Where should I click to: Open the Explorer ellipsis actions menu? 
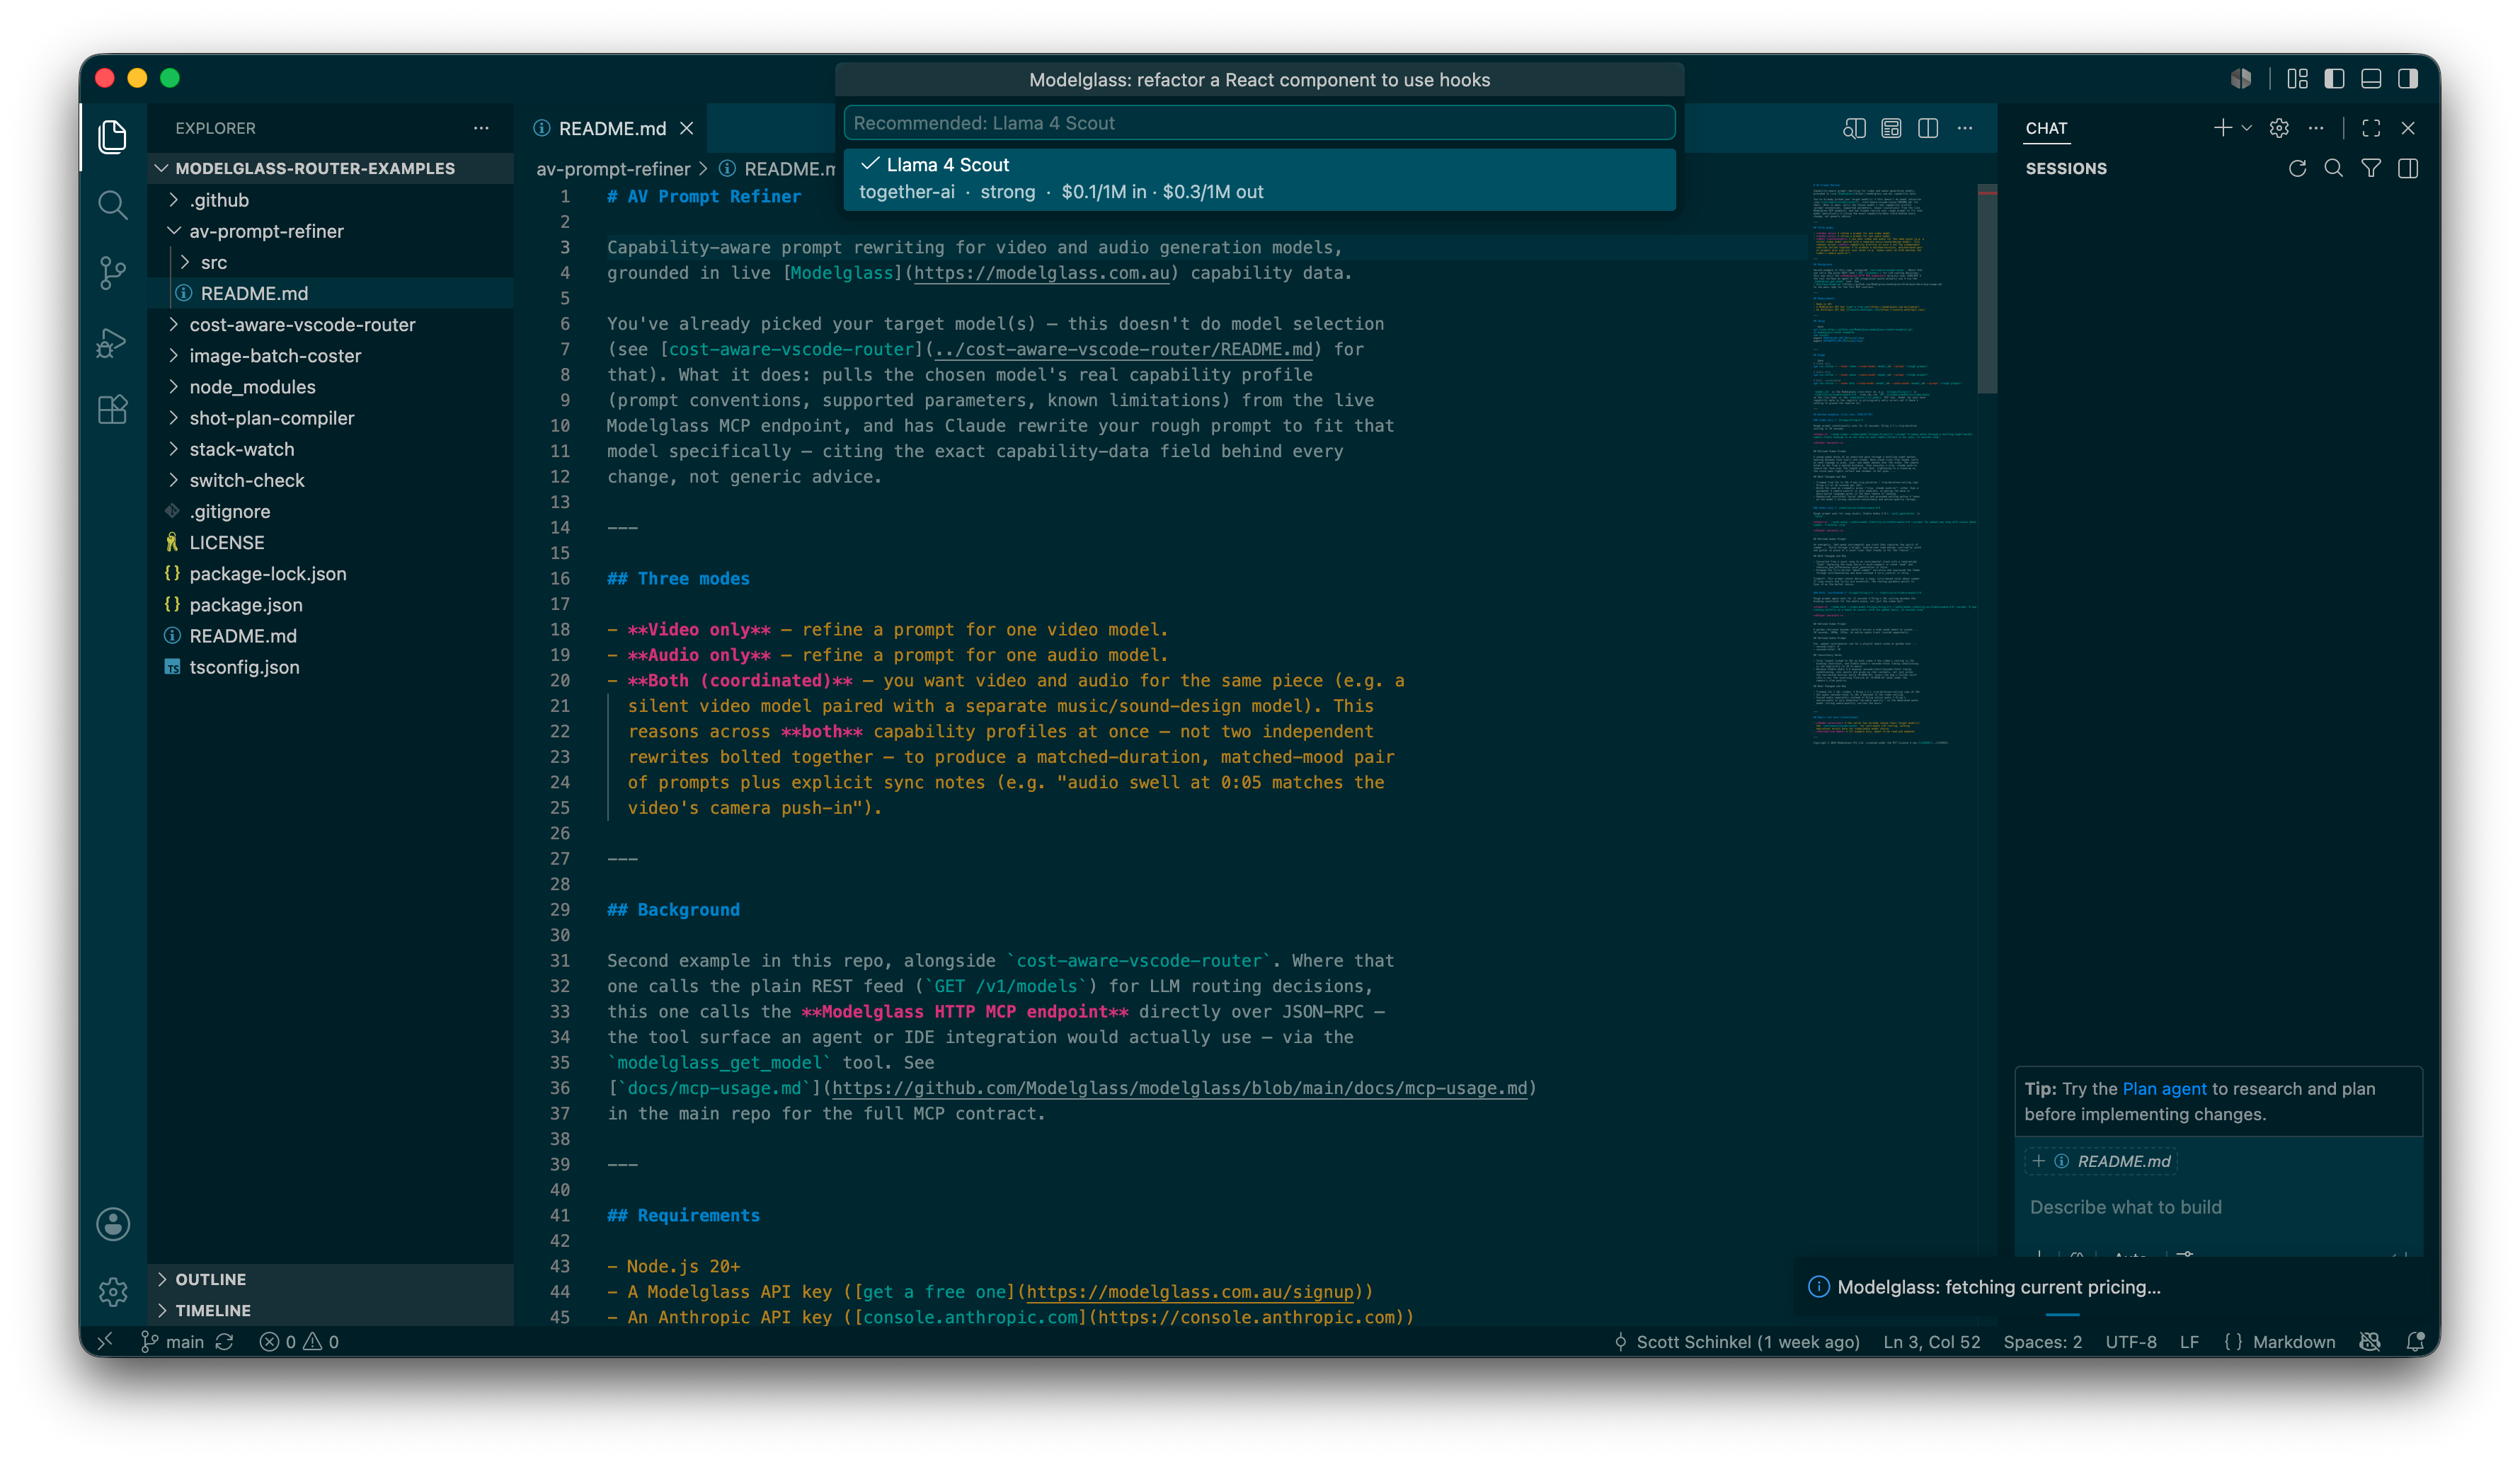point(481,128)
